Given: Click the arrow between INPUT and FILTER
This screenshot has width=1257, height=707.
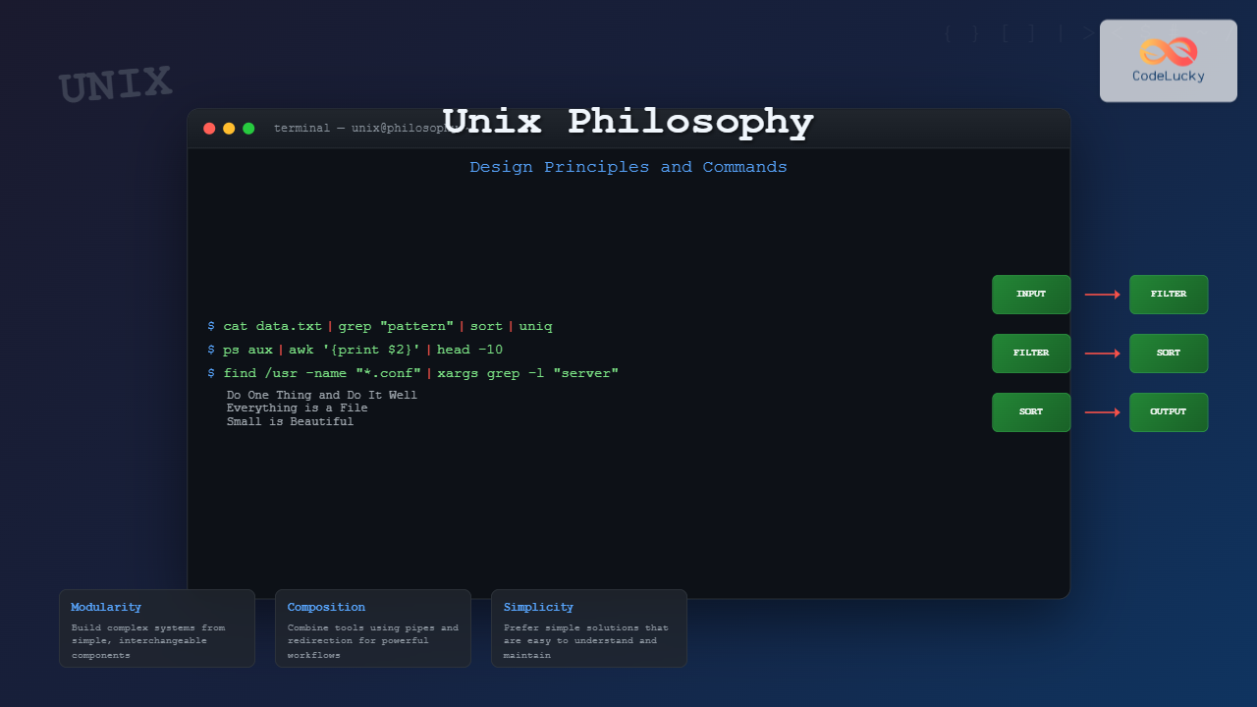Looking at the screenshot, I should point(1102,295).
